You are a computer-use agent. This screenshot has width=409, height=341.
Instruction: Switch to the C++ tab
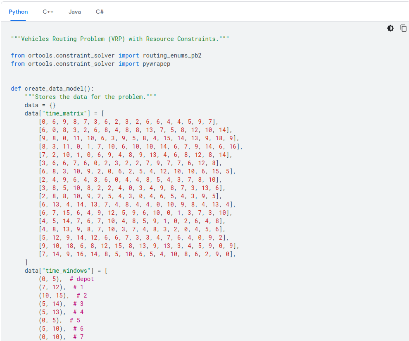pyautogui.click(x=48, y=12)
